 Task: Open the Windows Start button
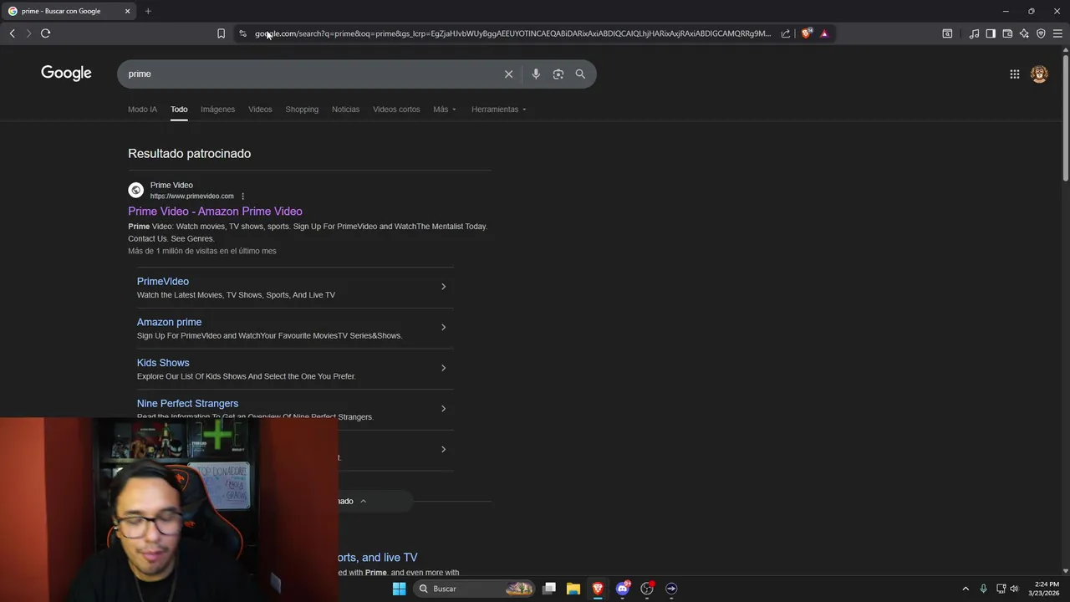click(400, 589)
